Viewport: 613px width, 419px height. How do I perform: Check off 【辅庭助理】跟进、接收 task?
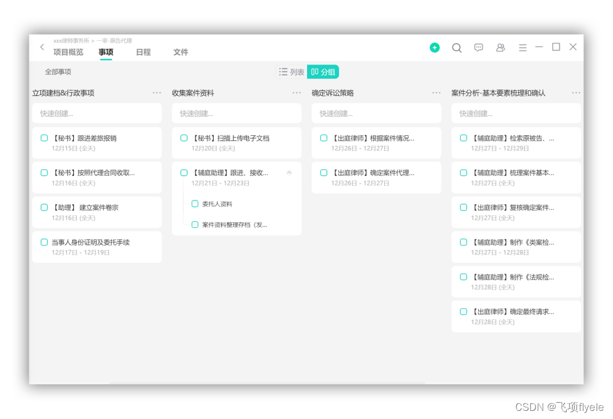184,173
